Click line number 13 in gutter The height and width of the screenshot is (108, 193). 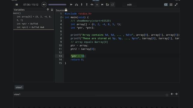point(60,56)
